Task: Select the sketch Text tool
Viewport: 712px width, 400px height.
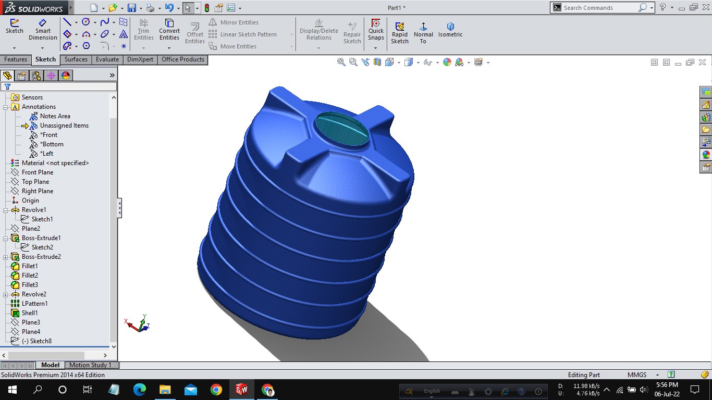Action: [123, 34]
